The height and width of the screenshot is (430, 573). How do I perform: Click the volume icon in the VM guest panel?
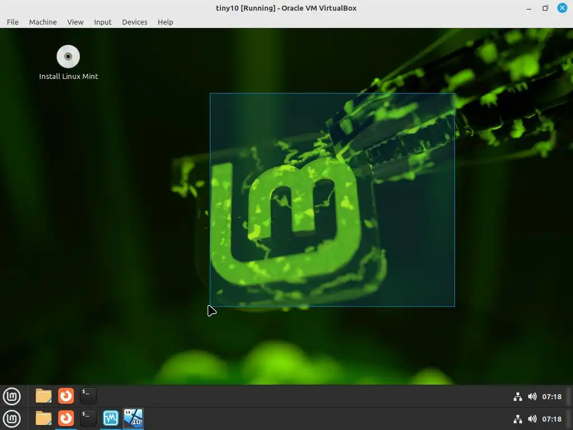[533, 397]
